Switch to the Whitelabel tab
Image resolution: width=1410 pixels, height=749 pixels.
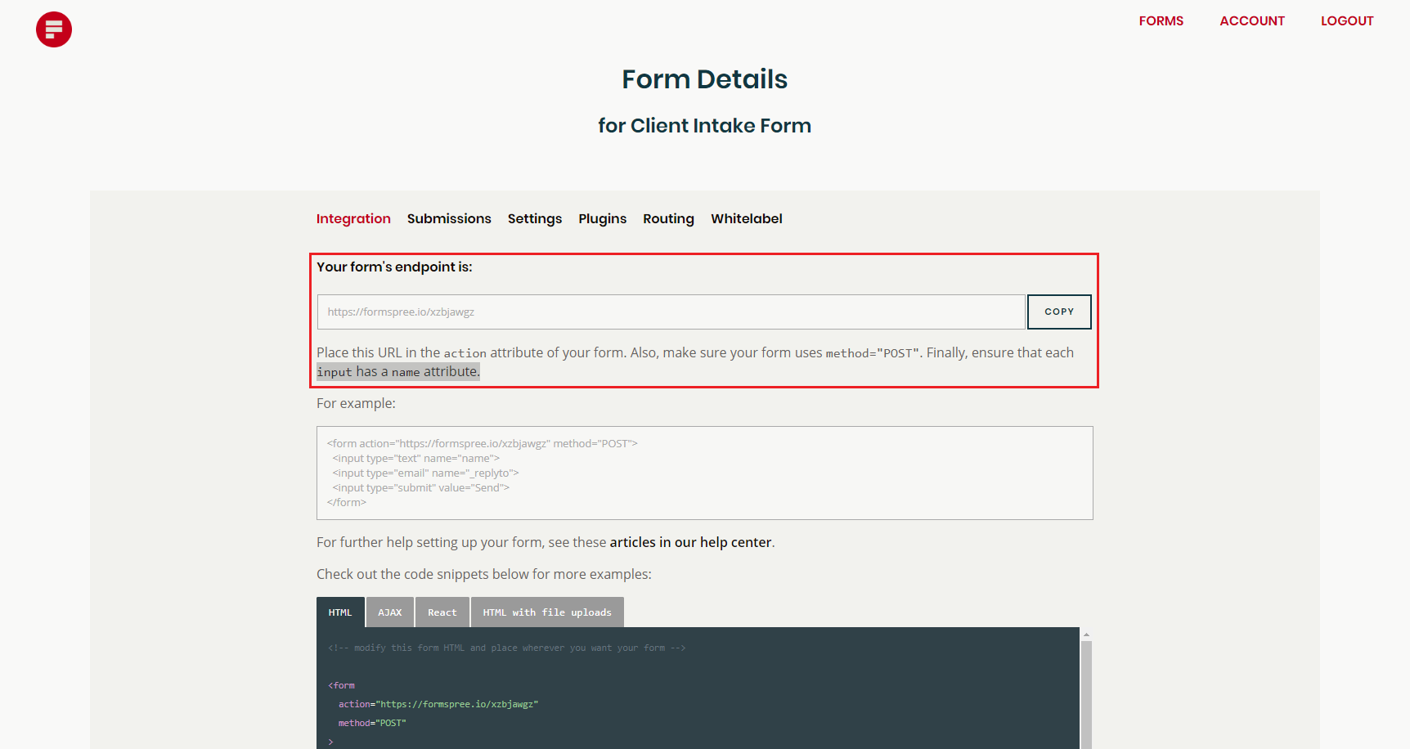(x=746, y=218)
